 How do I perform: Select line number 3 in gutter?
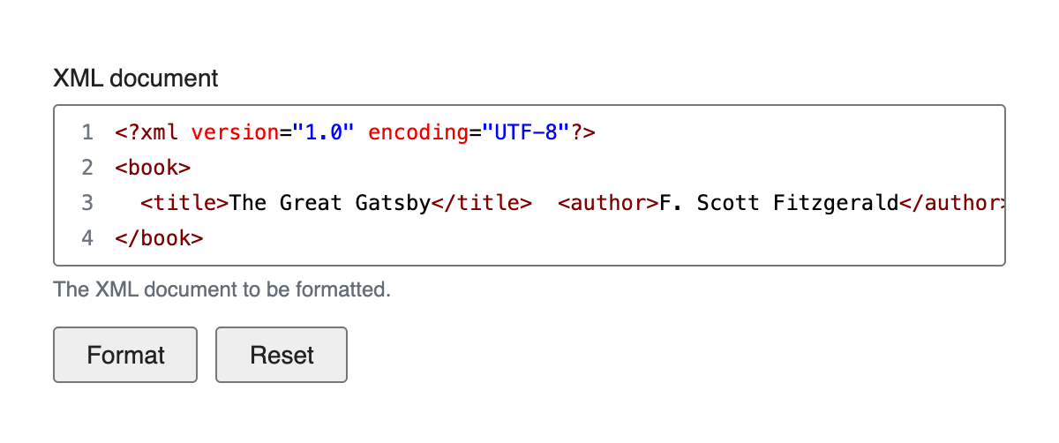[86, 203]
